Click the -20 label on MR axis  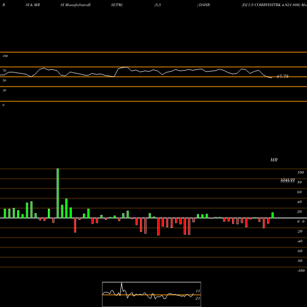pyautogui.click(x=300, y=231)
